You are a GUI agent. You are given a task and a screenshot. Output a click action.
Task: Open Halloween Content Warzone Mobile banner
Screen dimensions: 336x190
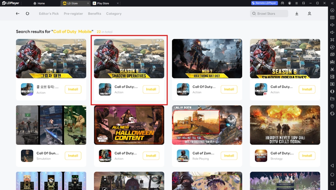tap(129, 125)
